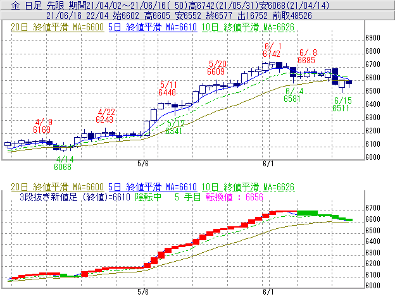Select the 6/15 6511 low label
The height and width of the screenshot is (299, 395).
pyautogui.click(x=341, y=104)
